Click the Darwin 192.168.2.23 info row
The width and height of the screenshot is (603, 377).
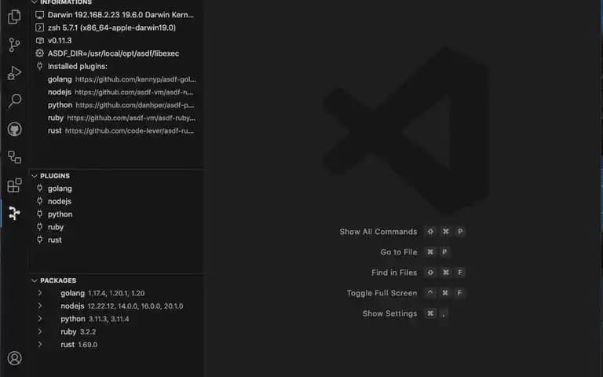pos(116,15)
